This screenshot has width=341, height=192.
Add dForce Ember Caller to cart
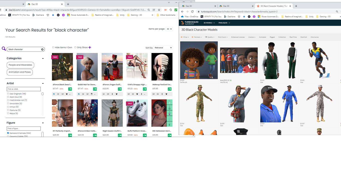(x=95, y=135)
